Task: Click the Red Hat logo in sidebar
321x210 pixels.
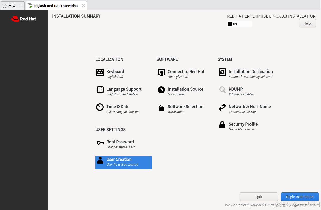Action: [x=24, y=19]
